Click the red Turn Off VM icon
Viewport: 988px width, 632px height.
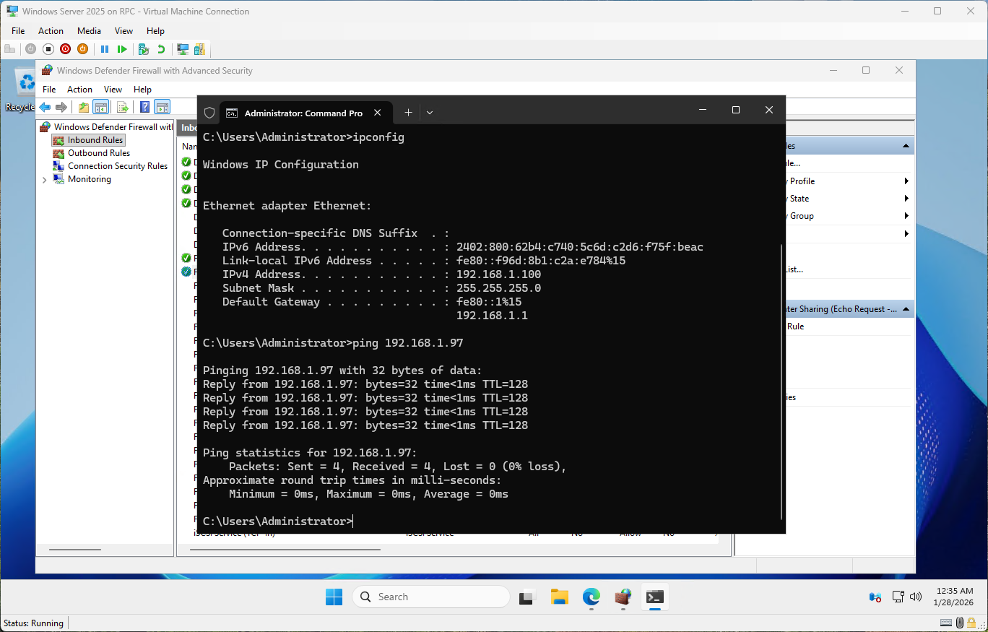tap(65, 48)
